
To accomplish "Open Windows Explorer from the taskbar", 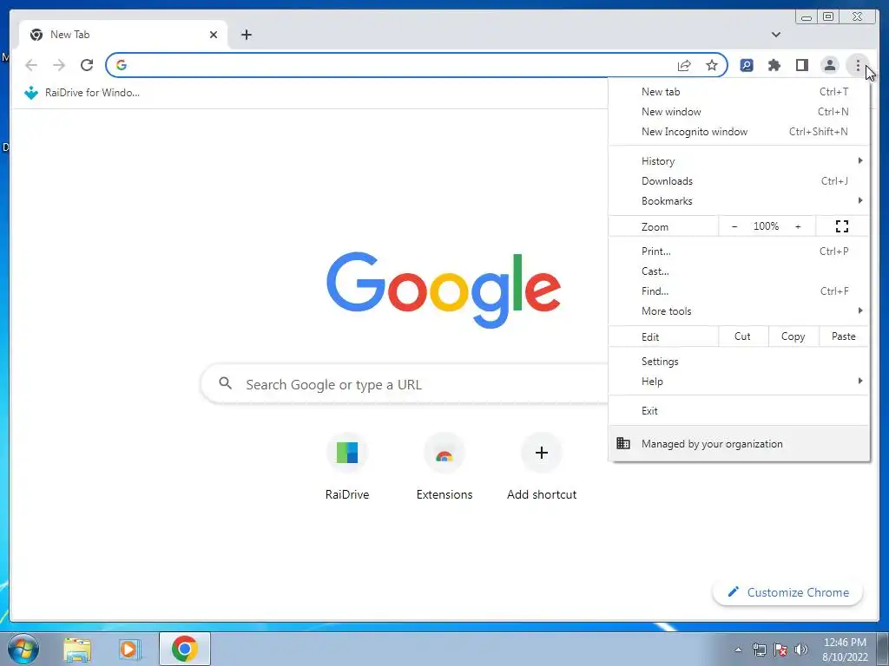I will pyautogui.click(x=77, y=649).
